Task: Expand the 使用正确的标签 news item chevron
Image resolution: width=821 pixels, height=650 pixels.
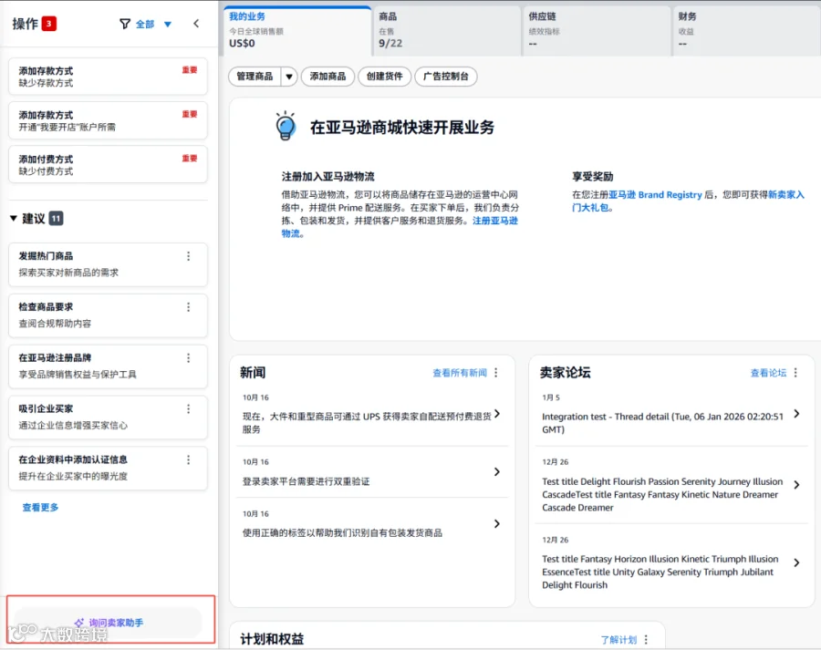Action: pos(497,523)
